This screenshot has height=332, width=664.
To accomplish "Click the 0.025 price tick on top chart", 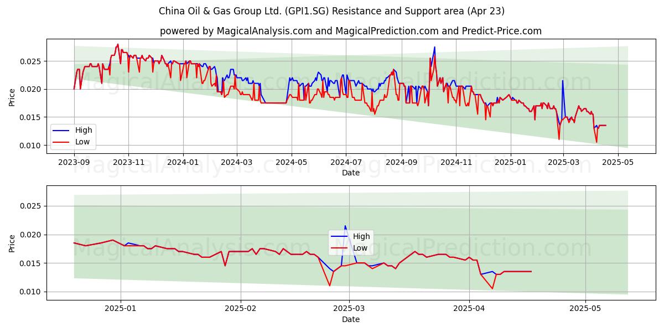I will tap(32, 61).
